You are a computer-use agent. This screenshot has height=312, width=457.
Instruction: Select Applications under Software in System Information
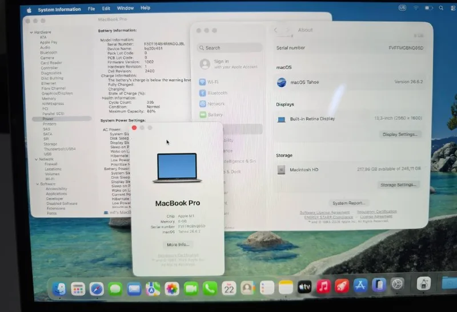56,194
